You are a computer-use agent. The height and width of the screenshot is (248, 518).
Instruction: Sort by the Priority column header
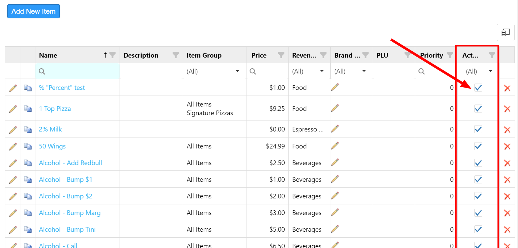click(x=431, y=55)
